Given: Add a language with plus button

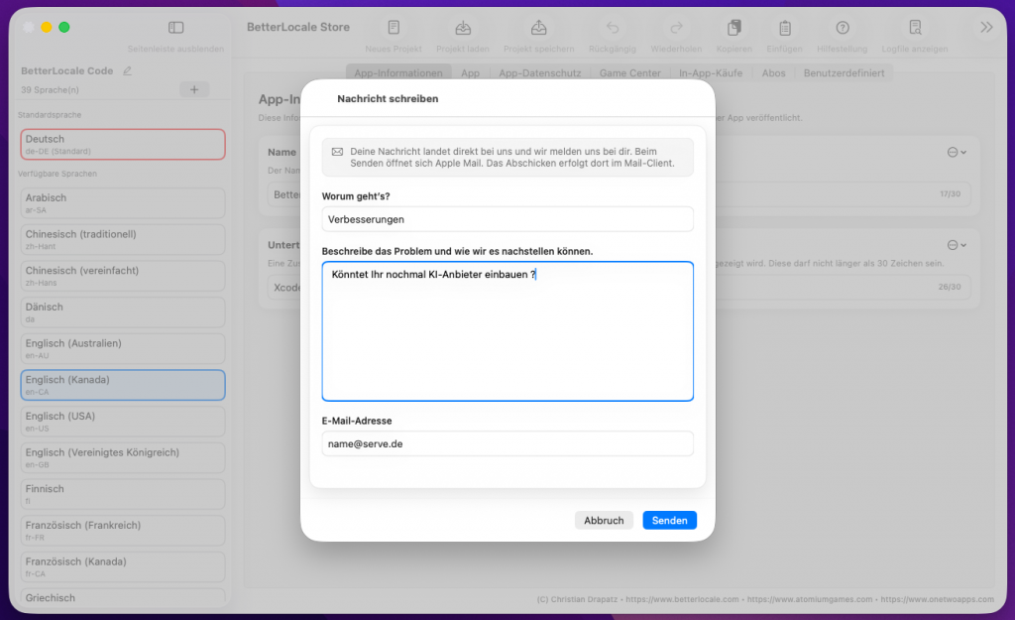Looking at the screenshot, I should coord(193,90).
